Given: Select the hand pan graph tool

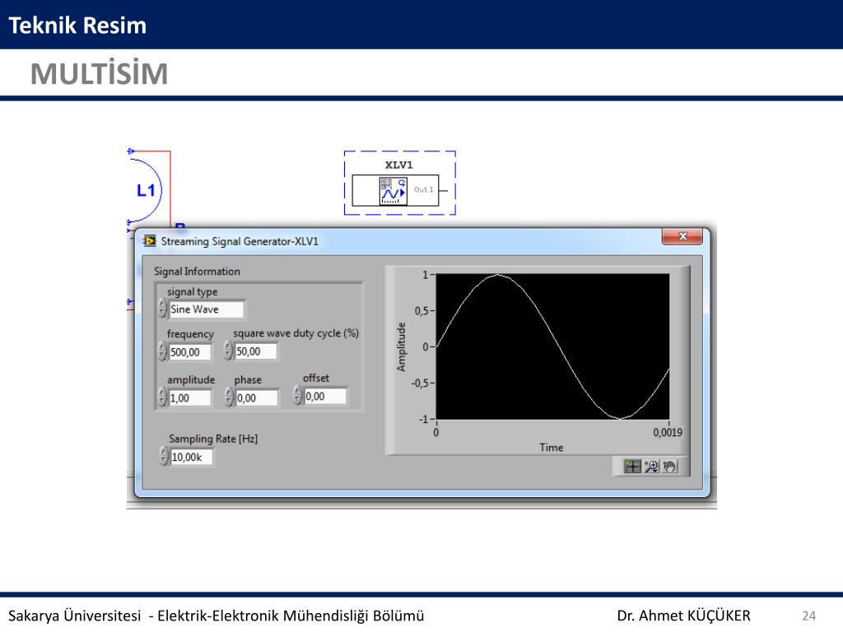Looking at the screenshot, I should (x=670, y=467).
